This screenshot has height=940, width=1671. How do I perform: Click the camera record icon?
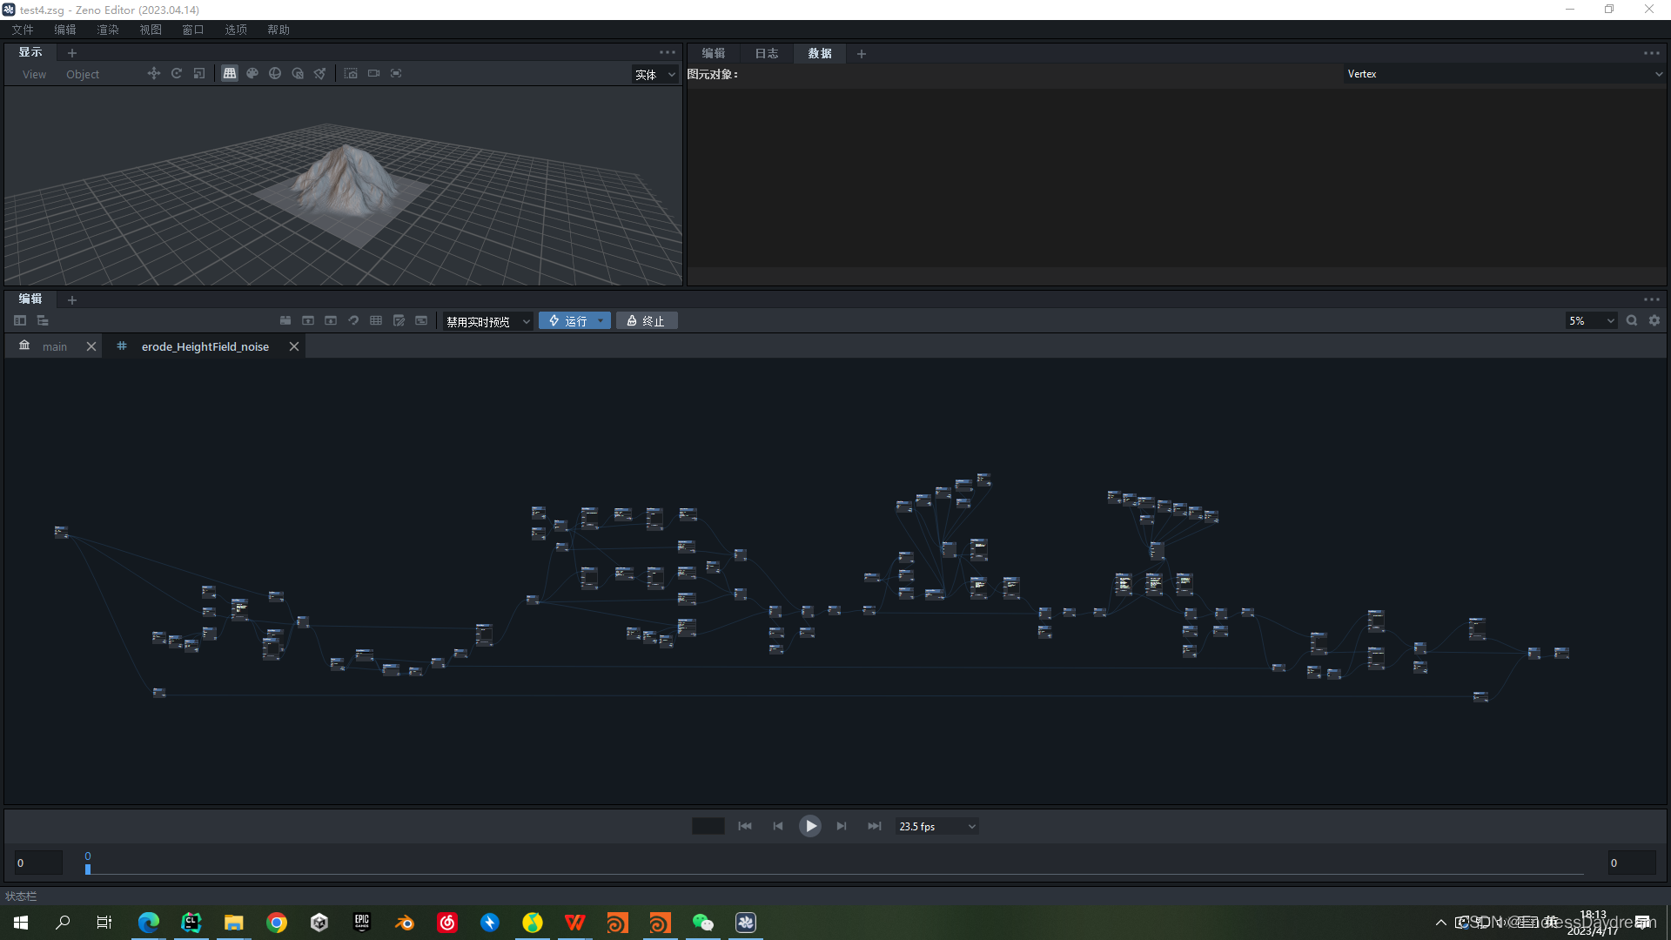[373, 74]
